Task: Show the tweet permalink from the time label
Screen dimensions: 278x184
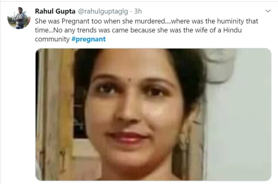Action: pos(138,11)
